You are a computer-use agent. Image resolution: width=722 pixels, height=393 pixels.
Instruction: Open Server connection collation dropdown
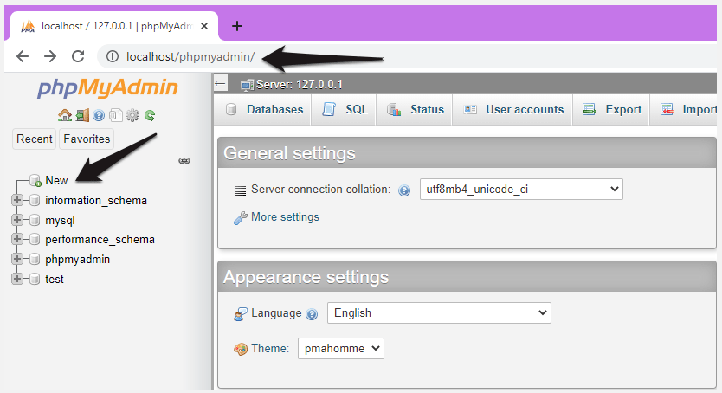pyautogui.click(x=521, y=189)
